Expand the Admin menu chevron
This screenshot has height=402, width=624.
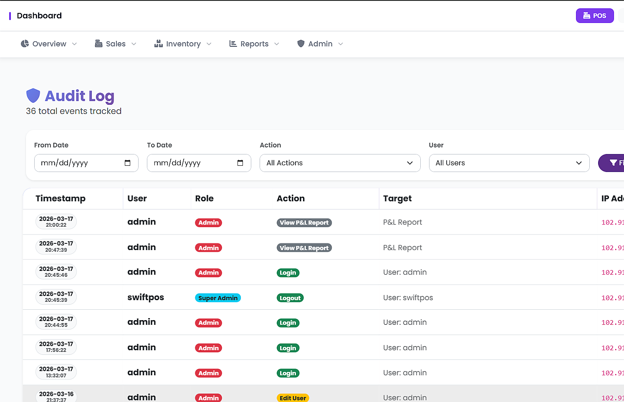pyautogui.click(x=341, y=43)
